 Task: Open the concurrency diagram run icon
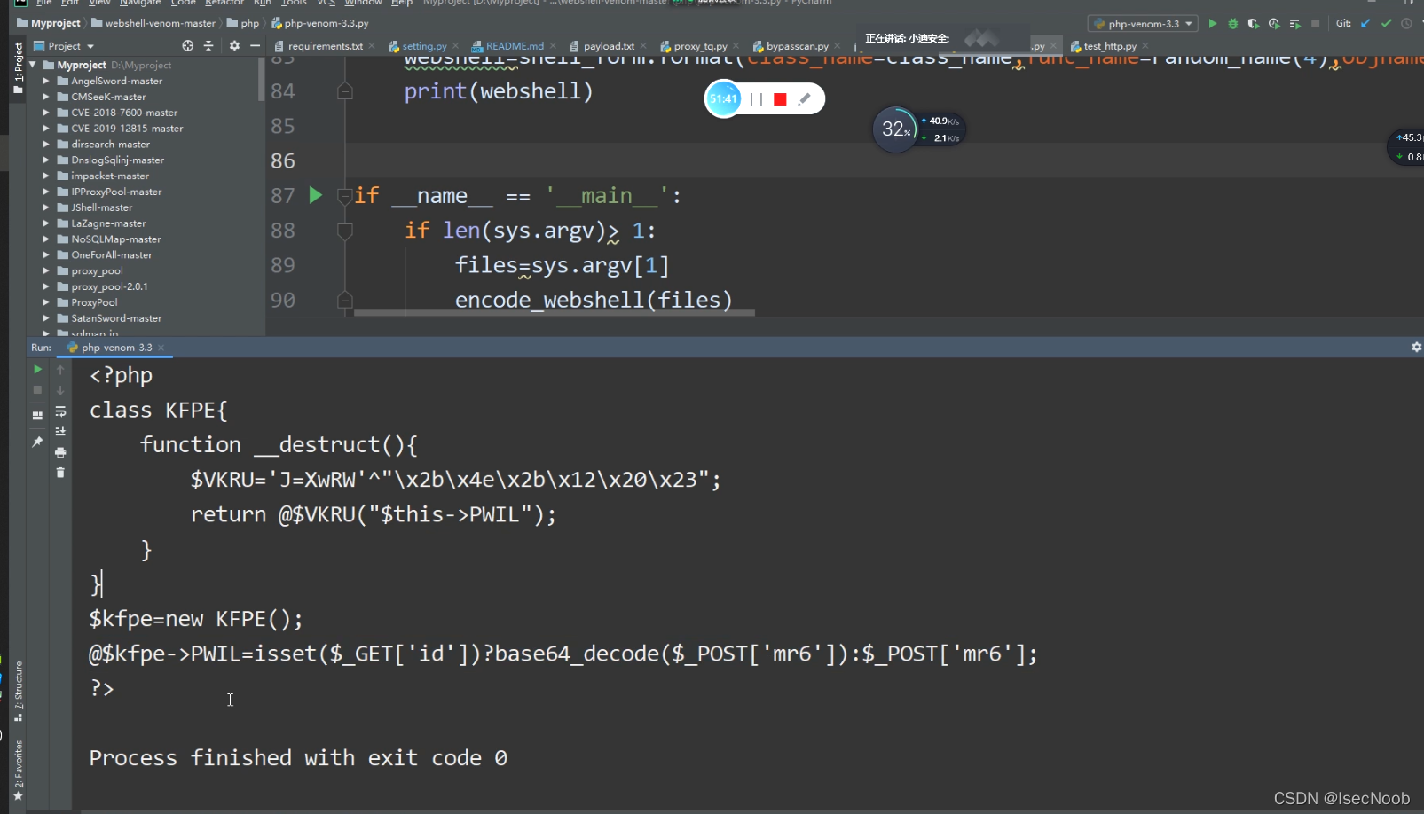1294,24
